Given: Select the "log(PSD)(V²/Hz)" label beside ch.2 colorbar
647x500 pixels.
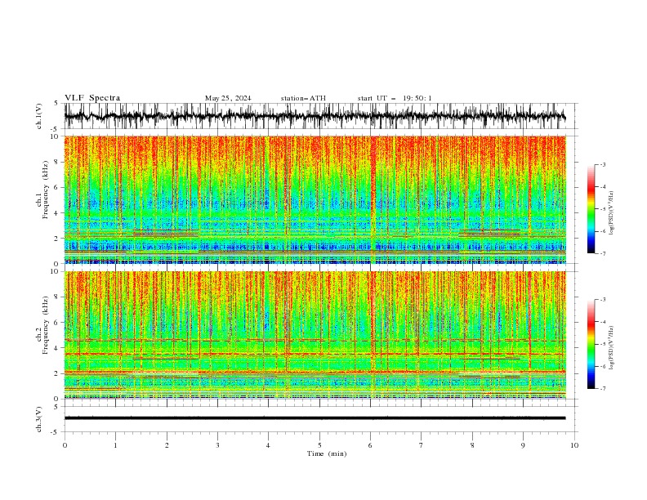Looking at the screenshot, I should click(612, 348).
